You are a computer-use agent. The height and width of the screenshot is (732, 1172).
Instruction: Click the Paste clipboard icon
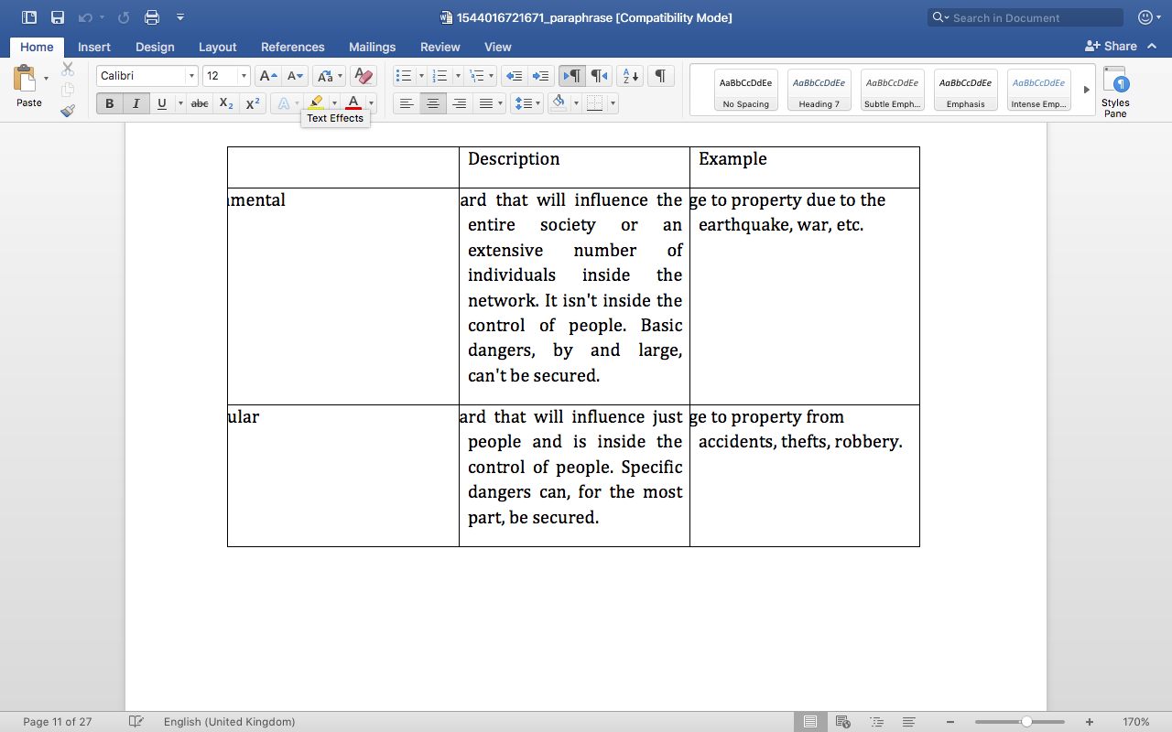coord(25,79)
